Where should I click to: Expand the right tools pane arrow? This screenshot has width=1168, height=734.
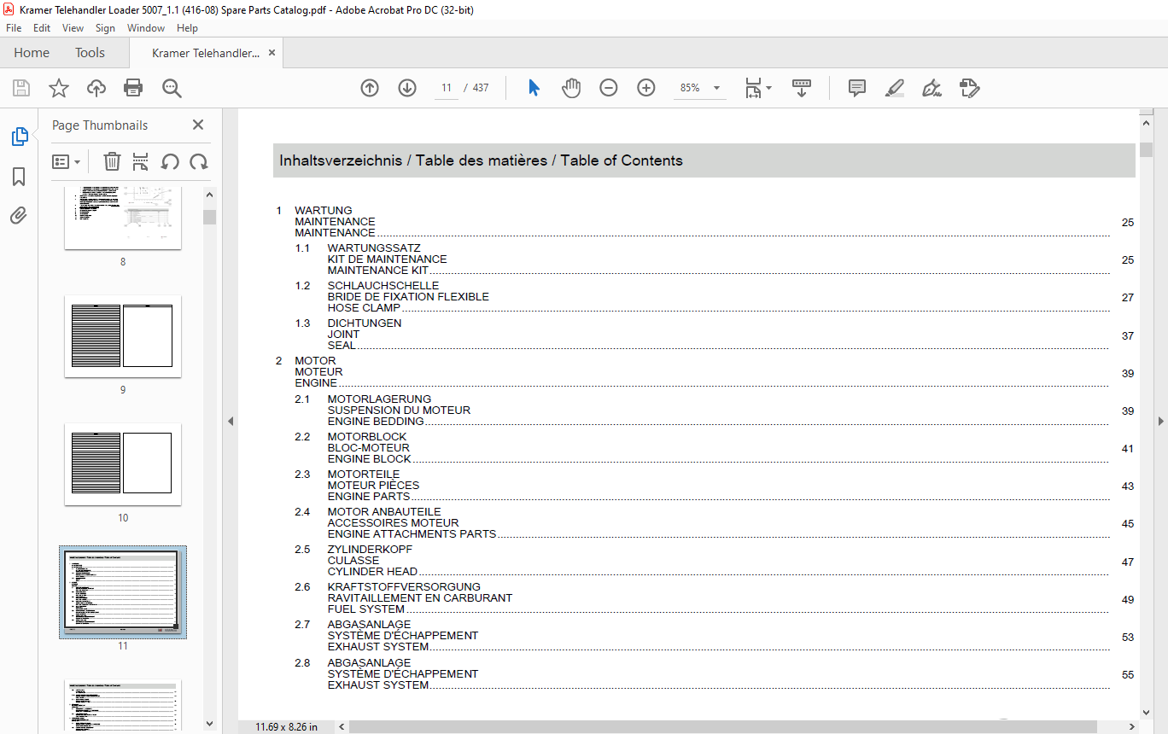(x=1160, y=421)
